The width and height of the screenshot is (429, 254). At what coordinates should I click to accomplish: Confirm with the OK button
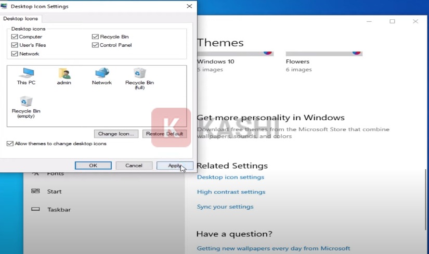[93, 166]
